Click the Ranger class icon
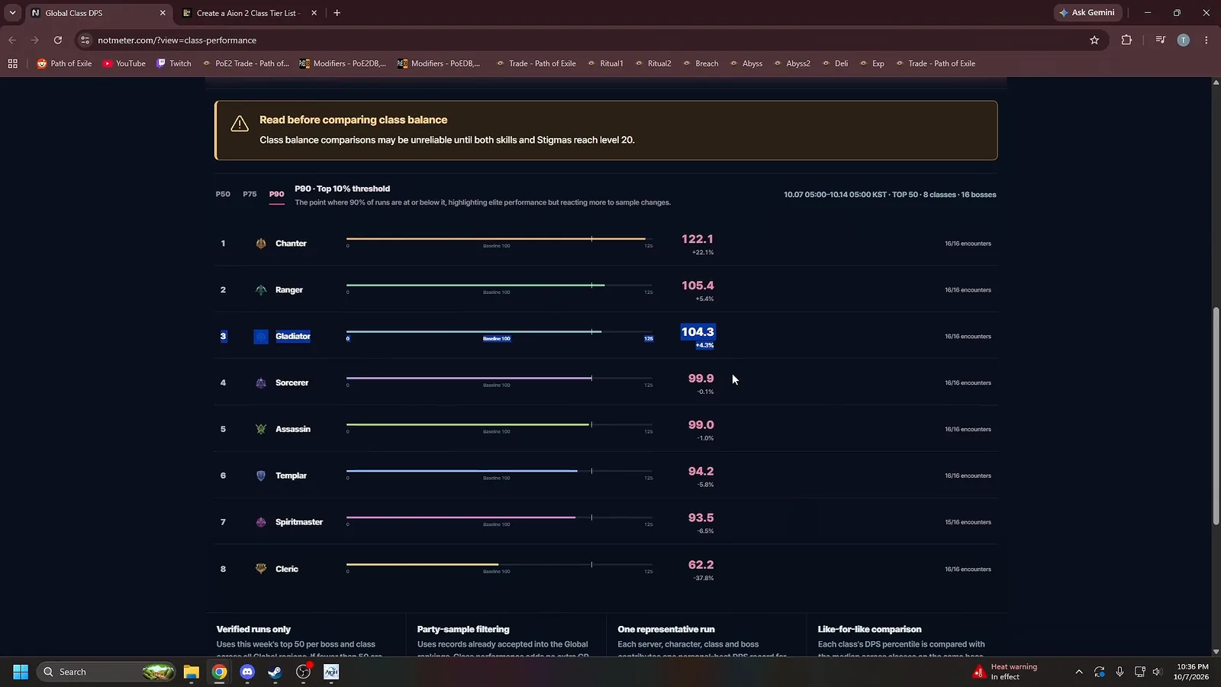This screenshot has height=687, width=1221. (261, 290)
